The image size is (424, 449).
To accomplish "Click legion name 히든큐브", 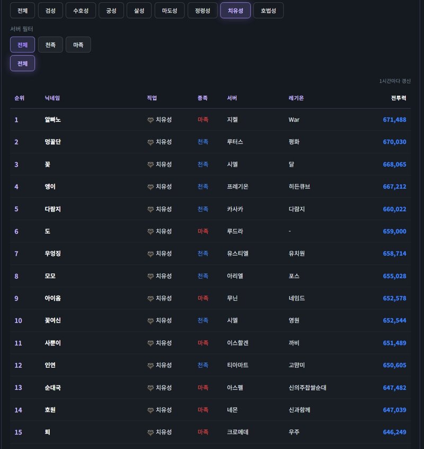I will pos(299,186).
